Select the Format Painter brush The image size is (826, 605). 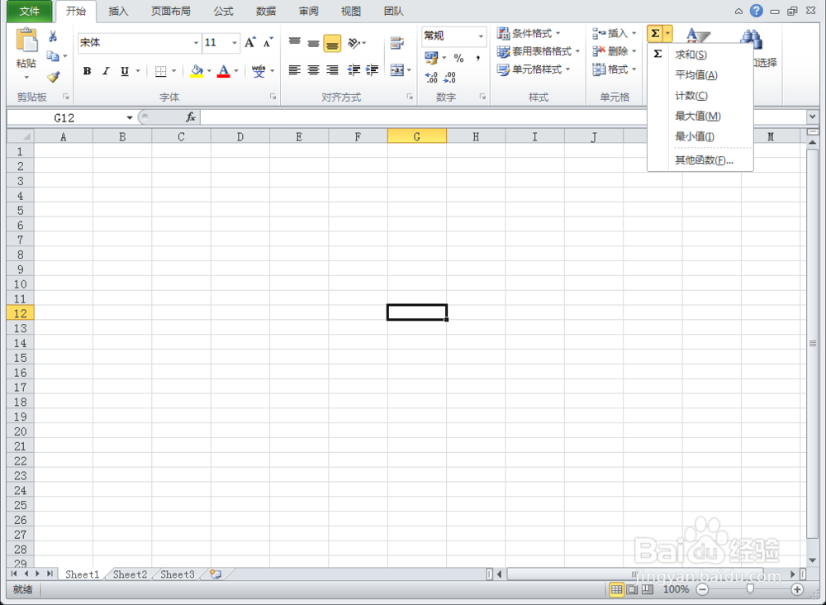coord(53,76)
